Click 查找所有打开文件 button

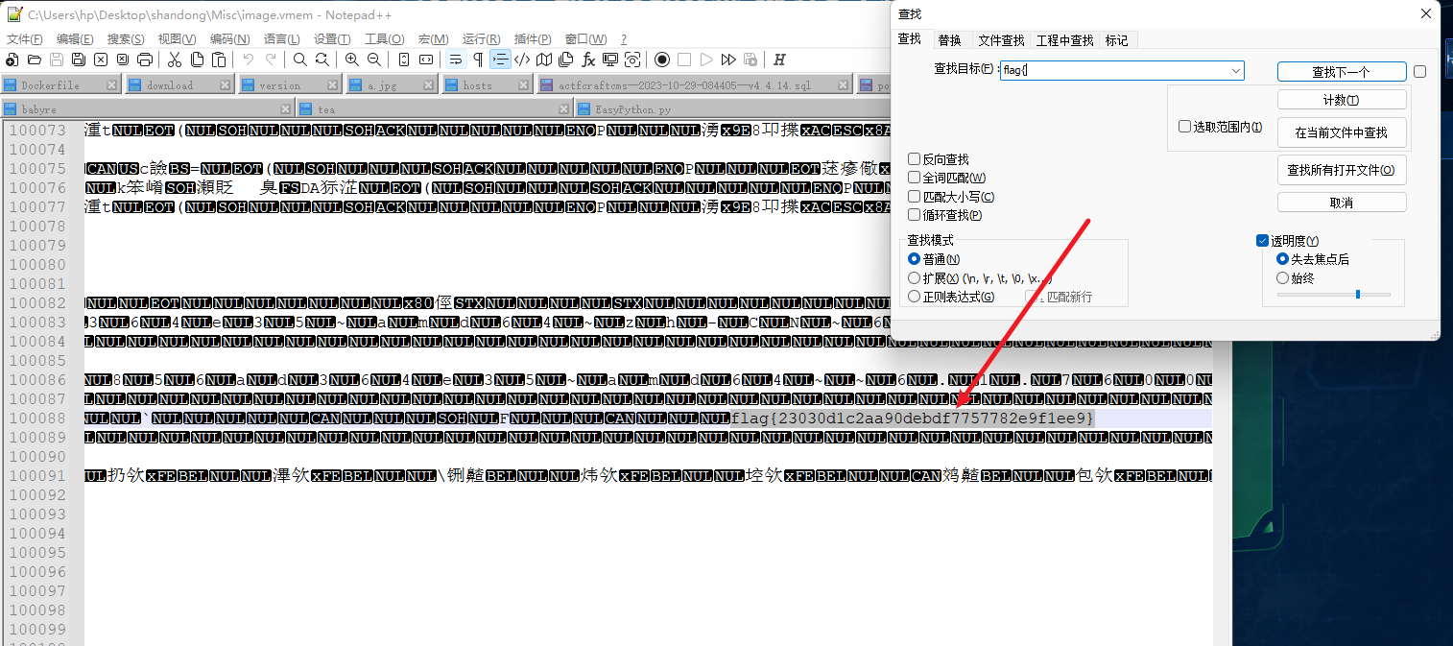[x=1342, y=170]
